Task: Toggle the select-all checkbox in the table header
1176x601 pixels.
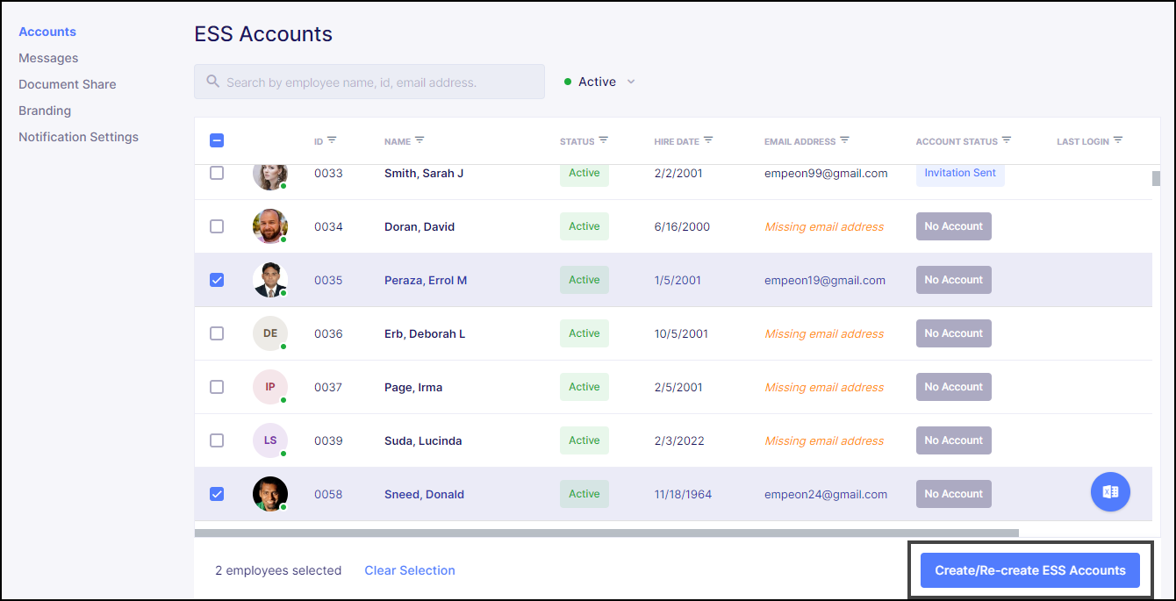Action: click(x=217, y=140)
